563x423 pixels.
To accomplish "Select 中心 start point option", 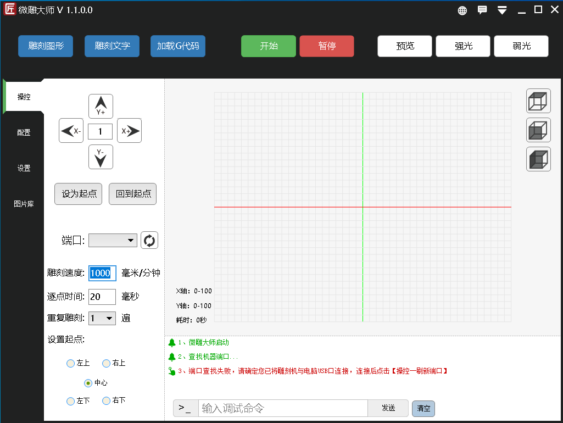I will tap(88, 383).
